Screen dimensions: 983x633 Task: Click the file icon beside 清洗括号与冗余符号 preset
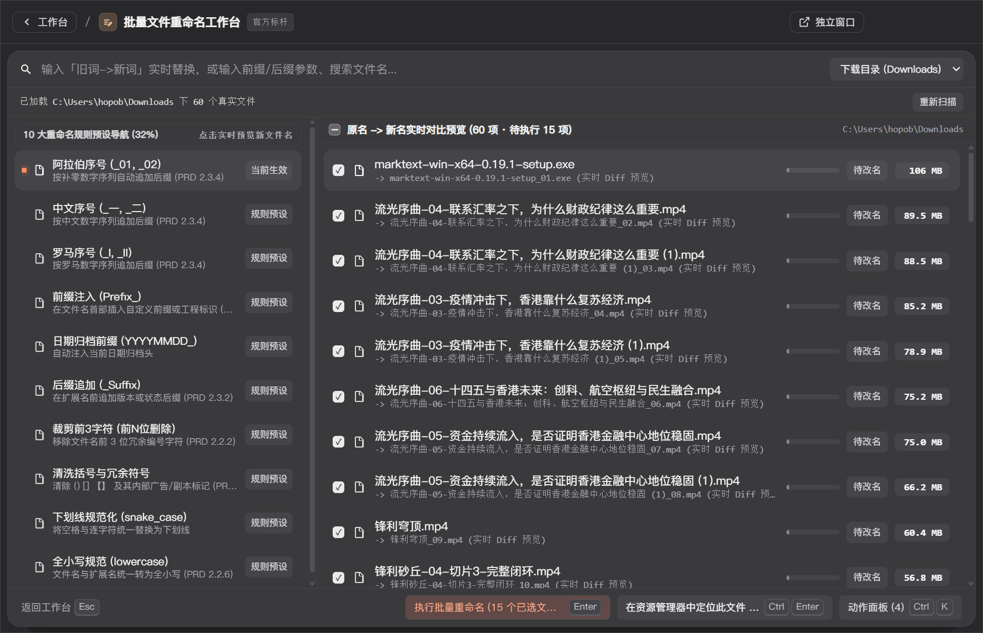[39, 479]
